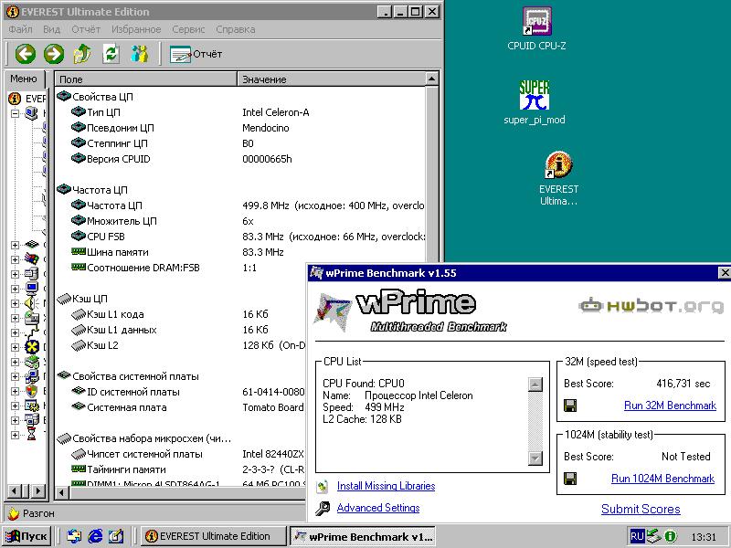Open the Отчёт menu in menu bar
Screen dimensions: 731x548
(x=86, y=29)
